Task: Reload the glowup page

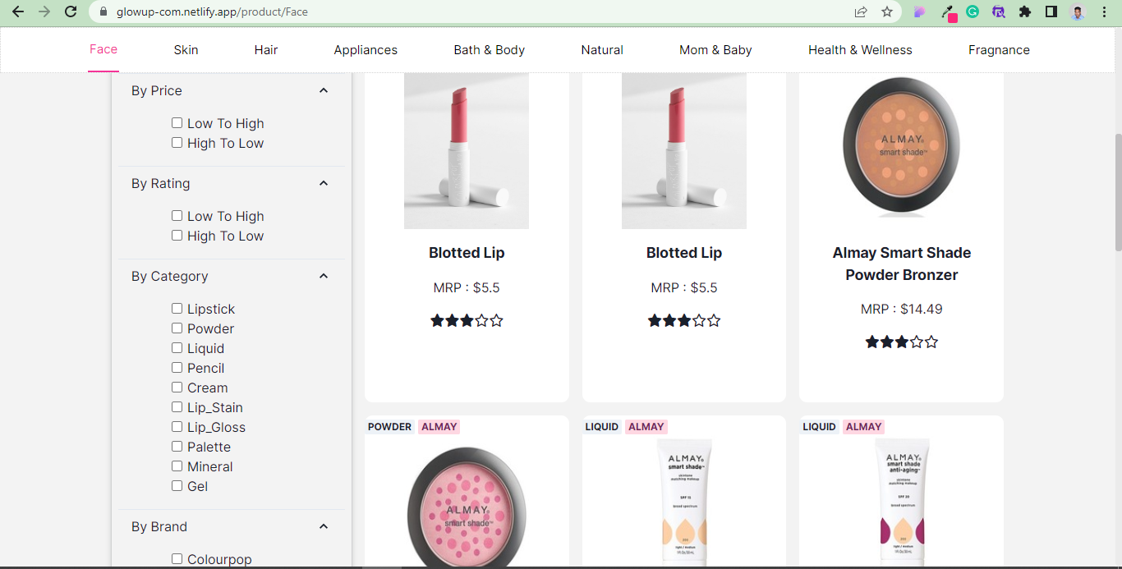Action: click(x=71, y=11)
